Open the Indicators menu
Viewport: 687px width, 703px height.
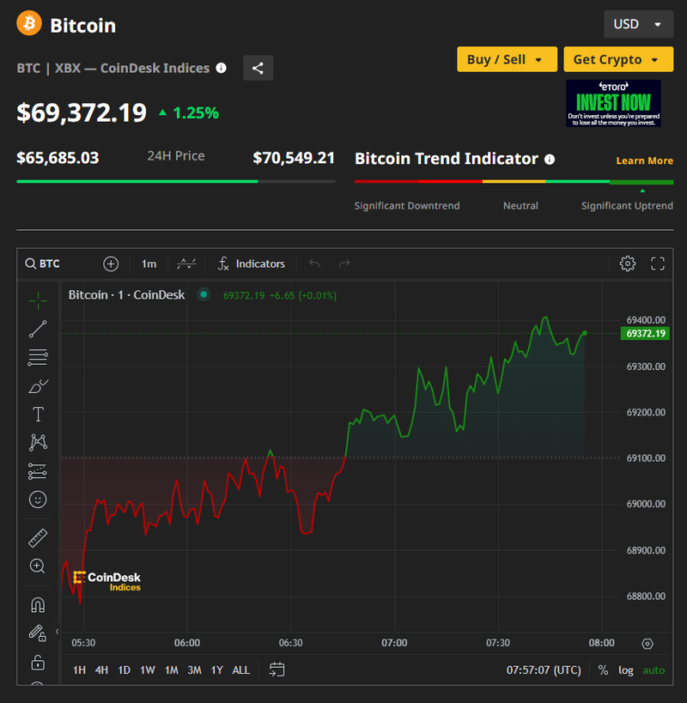click(x=251, y=264)
